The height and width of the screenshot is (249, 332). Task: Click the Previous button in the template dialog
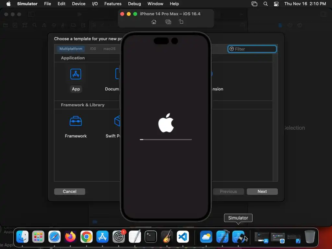click(x=228, y=191)
